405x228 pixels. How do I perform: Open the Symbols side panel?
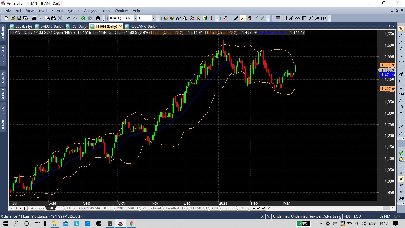click(3, 78)
